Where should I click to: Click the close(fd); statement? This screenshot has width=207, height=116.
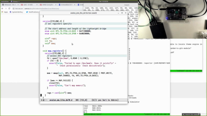coord(54,83)
